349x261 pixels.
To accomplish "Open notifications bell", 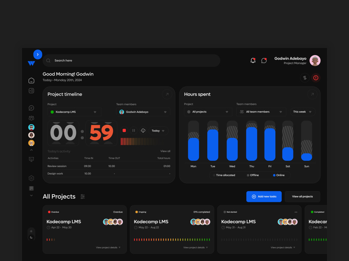I will click(253, 60).
